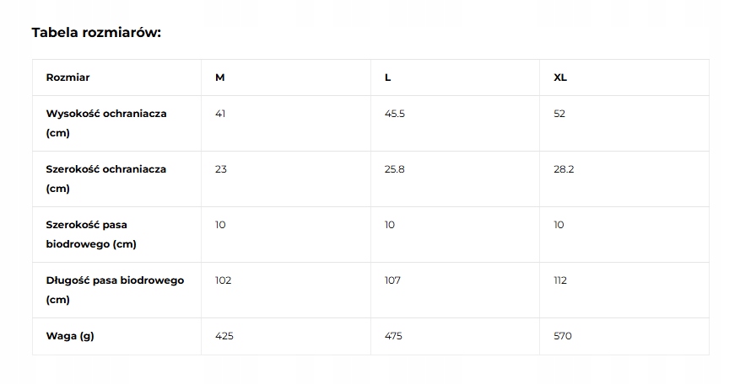Click the value 41 for size M
The image size is (740, 384).
point(220,114)
